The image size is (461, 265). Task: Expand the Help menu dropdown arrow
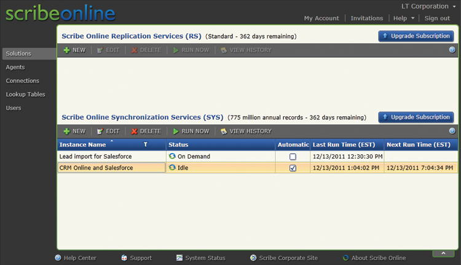coord(413,18)
